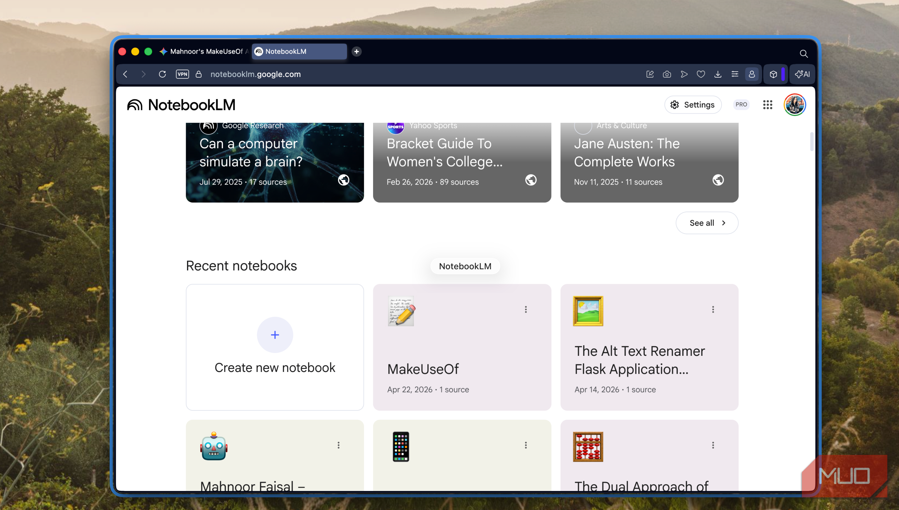Open the extensions cube icon
The width and height of the screenshot is (899, 510).
[774, 74]
